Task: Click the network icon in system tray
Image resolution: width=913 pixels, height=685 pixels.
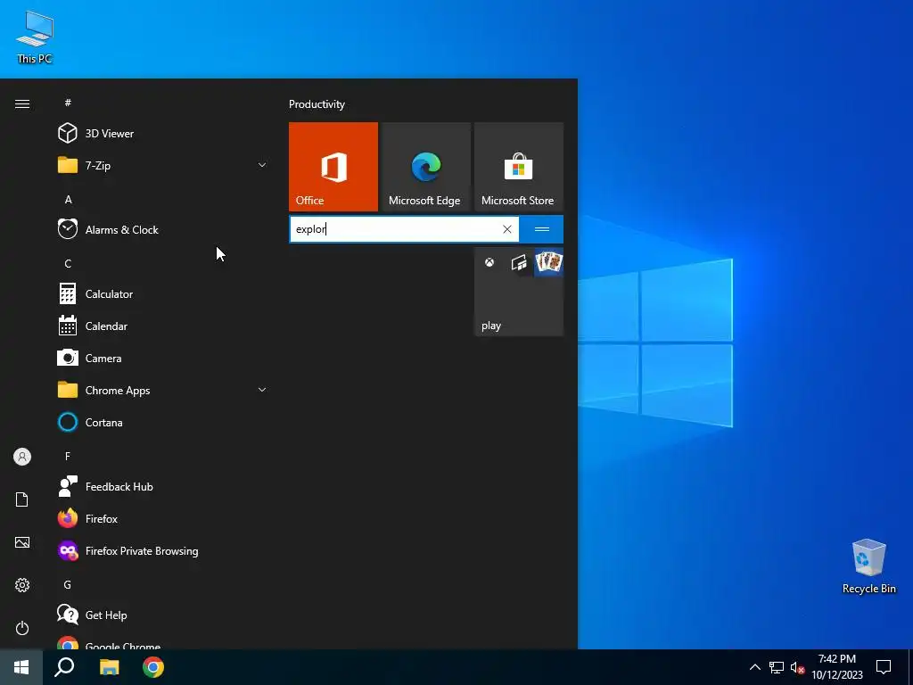Action: click(777, 667)
